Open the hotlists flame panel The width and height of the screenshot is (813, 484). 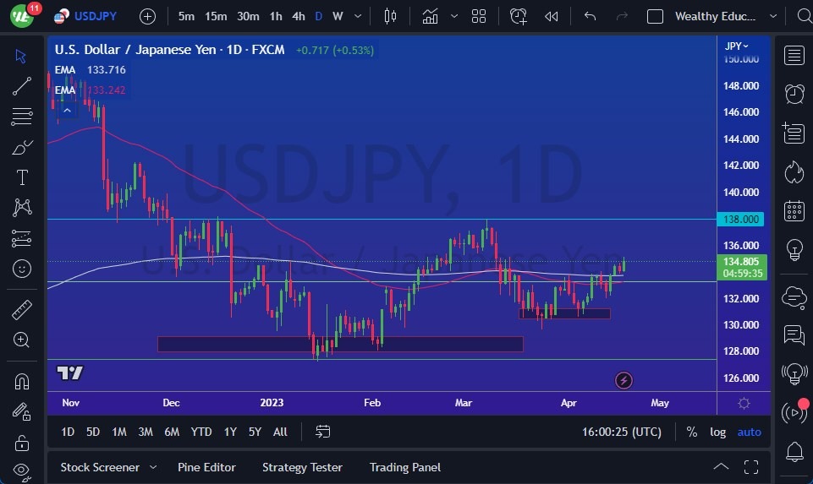(x=794, y=172)
